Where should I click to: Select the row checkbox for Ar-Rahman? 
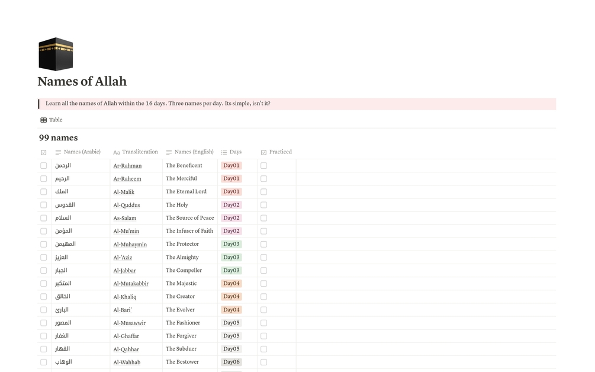[44, 165]
